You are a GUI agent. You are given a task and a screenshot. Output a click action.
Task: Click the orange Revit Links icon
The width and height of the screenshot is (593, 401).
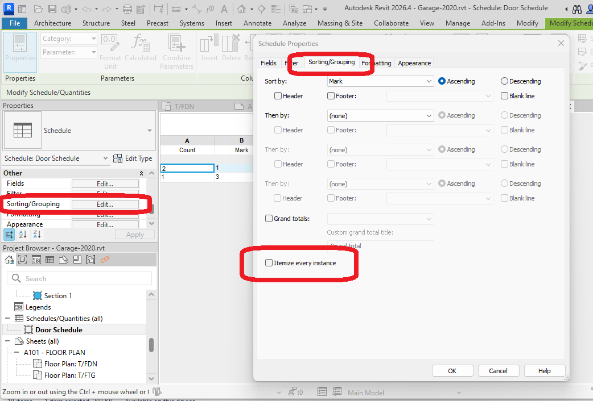pos(105,260)
